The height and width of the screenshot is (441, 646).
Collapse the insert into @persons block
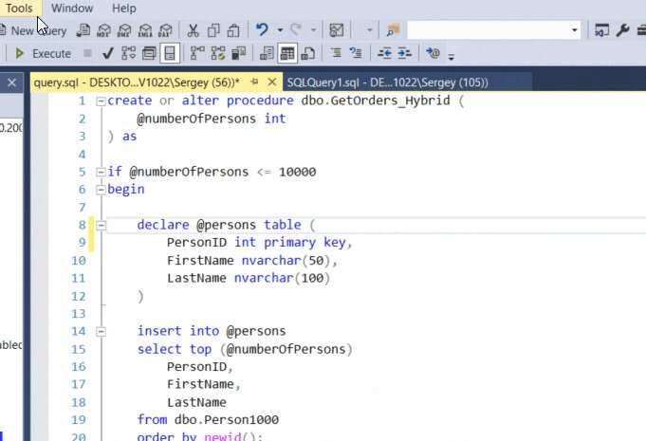pos(101,332)
